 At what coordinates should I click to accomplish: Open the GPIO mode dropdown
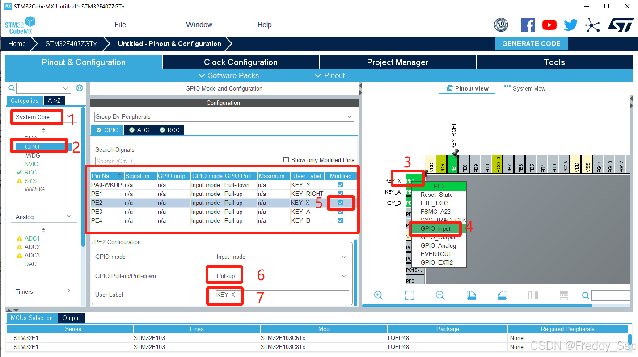tap(282, 257)
